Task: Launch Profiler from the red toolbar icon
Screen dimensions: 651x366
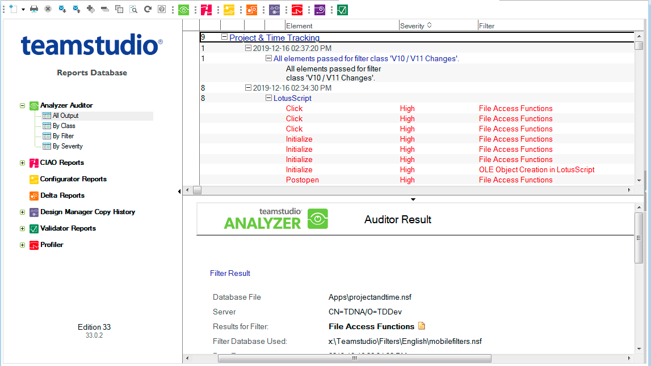Action: coord(297,10)
